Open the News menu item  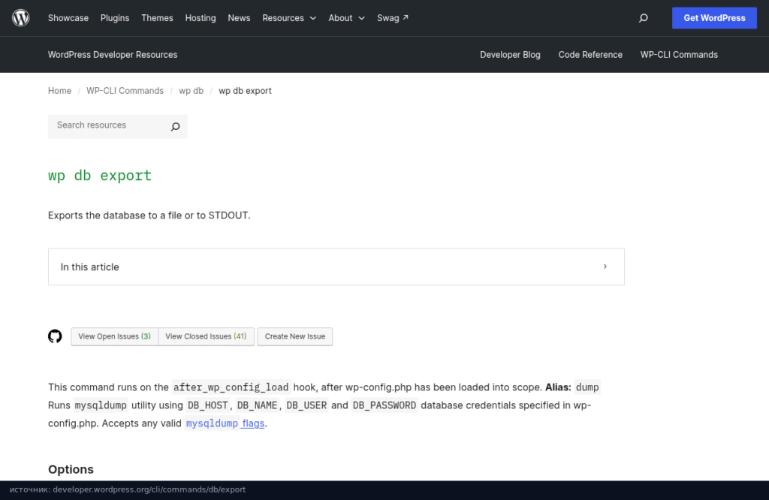239,18
